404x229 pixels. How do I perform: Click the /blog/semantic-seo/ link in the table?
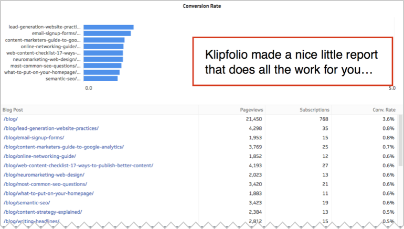[28, 202]
